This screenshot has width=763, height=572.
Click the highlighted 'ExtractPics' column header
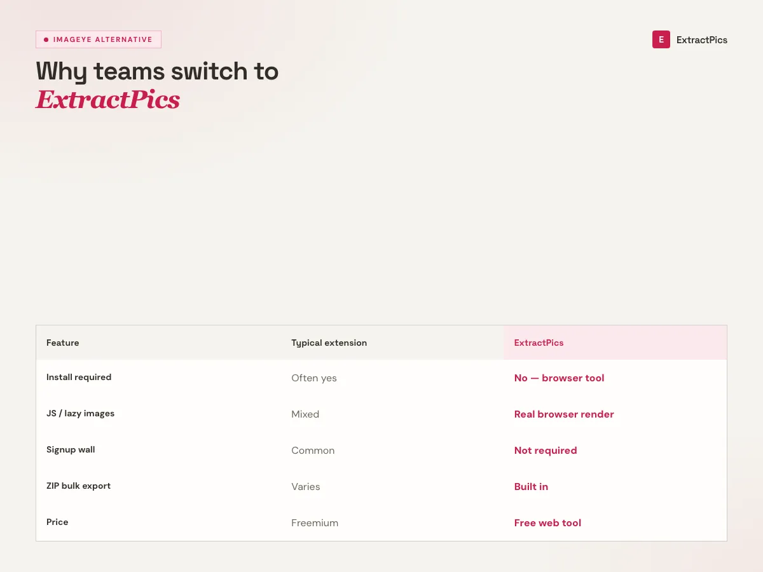539,343
